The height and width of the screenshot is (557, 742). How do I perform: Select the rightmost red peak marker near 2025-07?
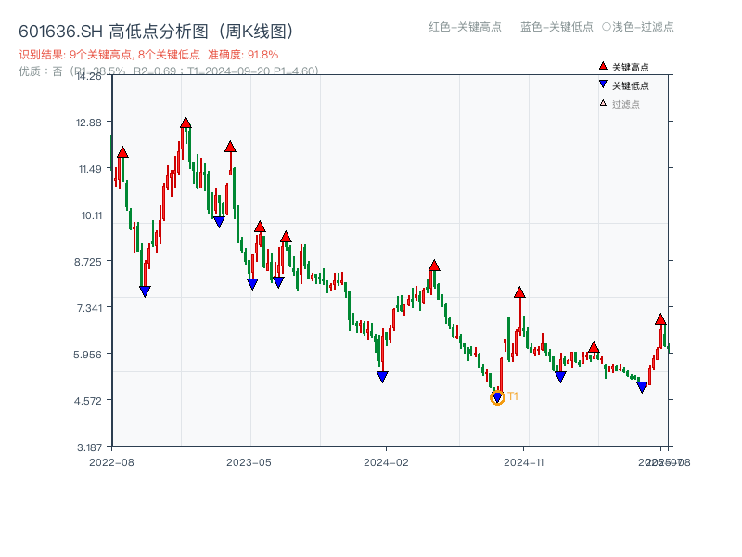point(659,318)
